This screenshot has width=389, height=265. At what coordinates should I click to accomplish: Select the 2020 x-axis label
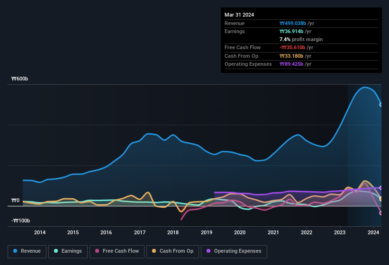(x=240, y=232)
